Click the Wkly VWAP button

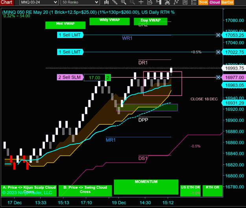(109, 22)
